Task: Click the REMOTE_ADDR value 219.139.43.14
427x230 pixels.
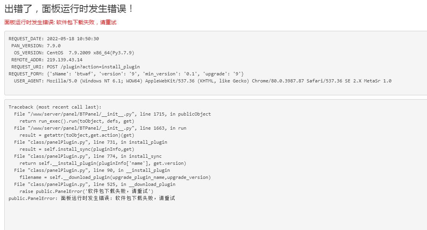Action: (64, 60)
